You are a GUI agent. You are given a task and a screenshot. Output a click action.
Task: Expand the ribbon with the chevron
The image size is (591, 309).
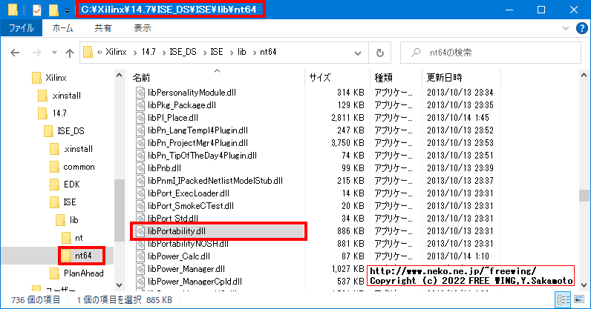tap(565, 28)
